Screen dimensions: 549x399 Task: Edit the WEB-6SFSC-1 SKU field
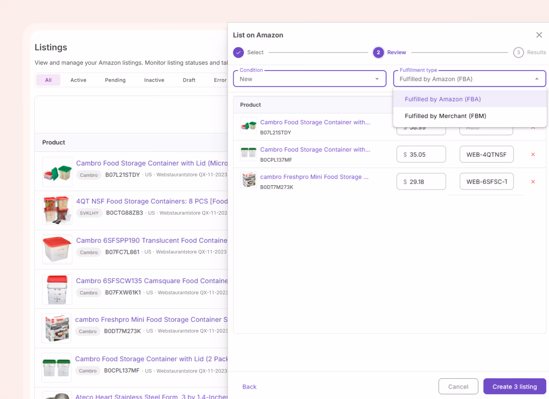tap(487, 182)
